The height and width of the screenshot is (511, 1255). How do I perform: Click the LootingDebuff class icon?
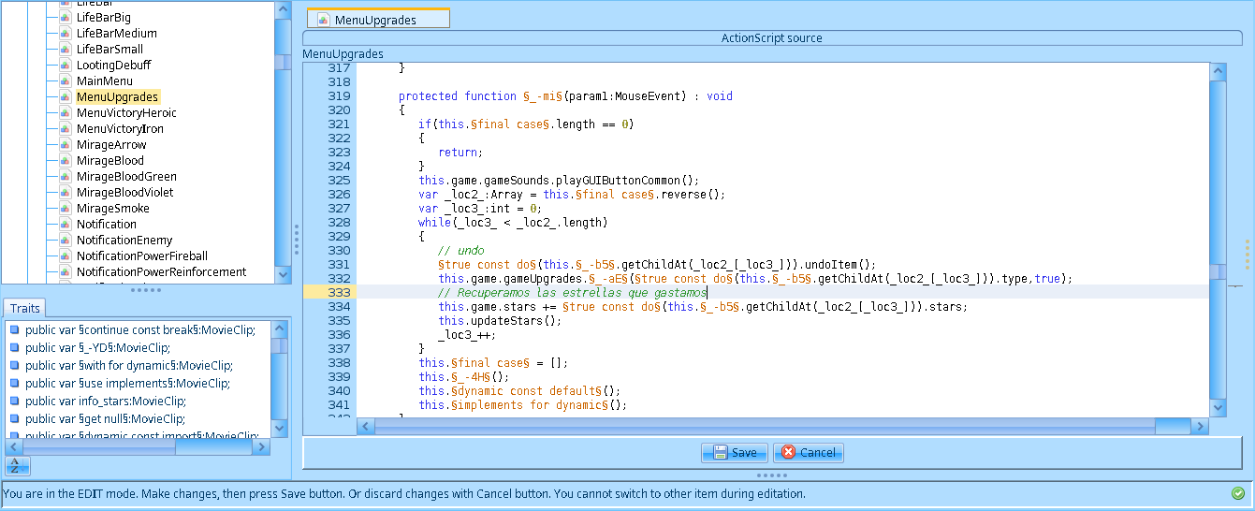[x=66, y=66]
